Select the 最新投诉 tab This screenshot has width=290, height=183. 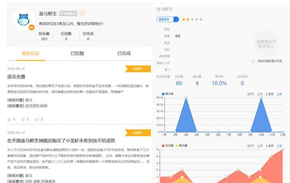tap(31, 53)
